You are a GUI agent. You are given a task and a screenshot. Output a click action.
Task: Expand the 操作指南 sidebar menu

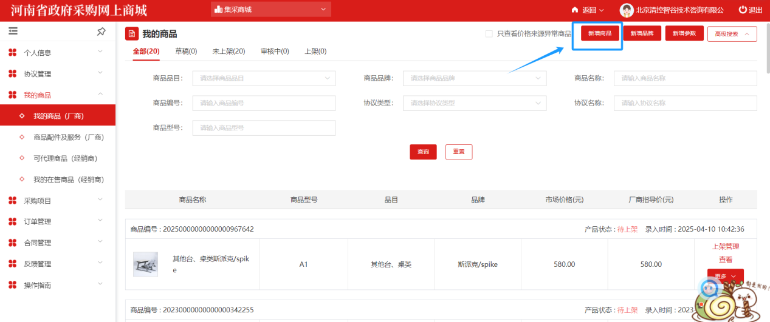(58, 285)
